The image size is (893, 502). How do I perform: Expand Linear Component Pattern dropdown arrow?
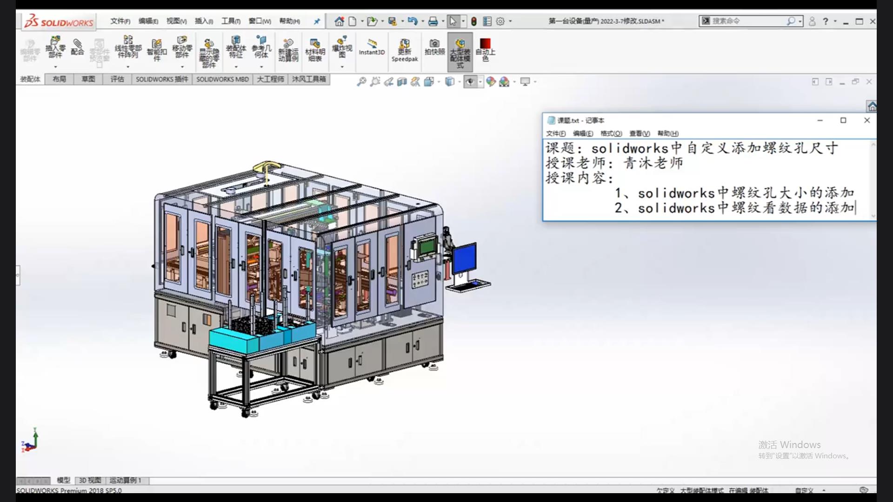point(128,67)
